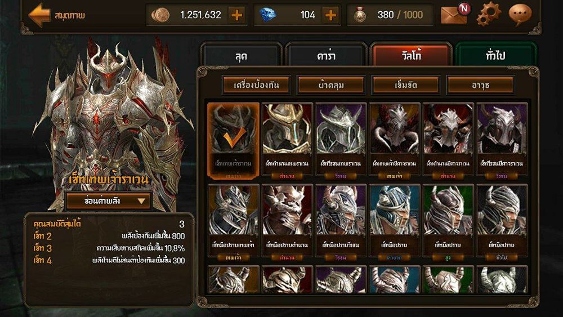Open the mail envelope with notification
Viewport: 563px width, 317px height.
455,15
